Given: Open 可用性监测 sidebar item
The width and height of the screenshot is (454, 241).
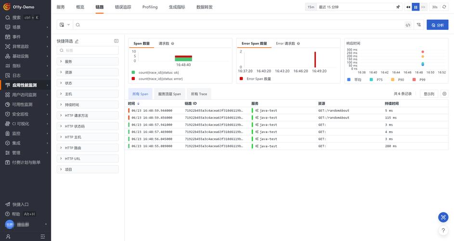Looking at the screenshot, I should click(x=26, y=105).
